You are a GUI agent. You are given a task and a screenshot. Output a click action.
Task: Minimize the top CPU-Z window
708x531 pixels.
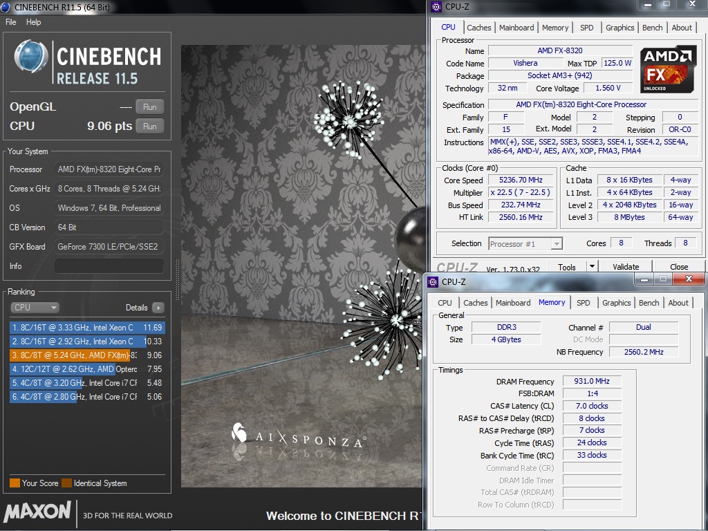point(648,5)
